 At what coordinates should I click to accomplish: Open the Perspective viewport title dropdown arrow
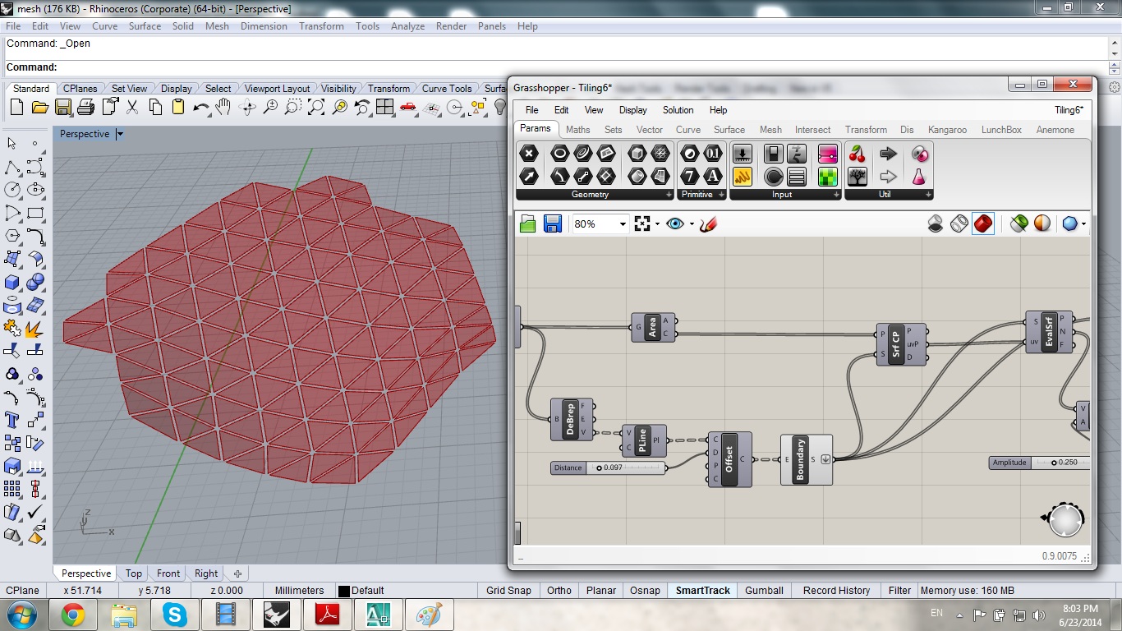click(120, 134)
